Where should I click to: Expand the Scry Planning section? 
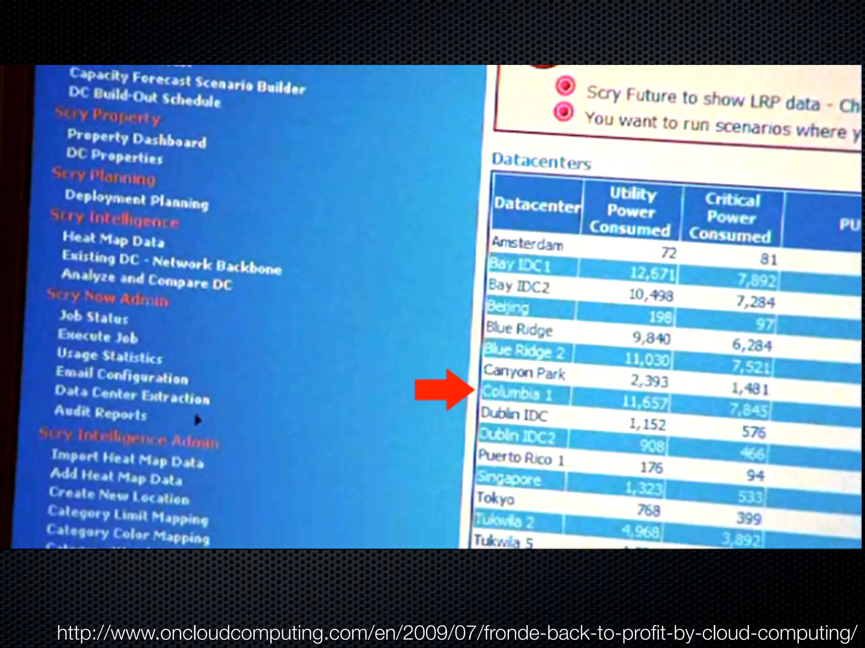click(104, 176)
